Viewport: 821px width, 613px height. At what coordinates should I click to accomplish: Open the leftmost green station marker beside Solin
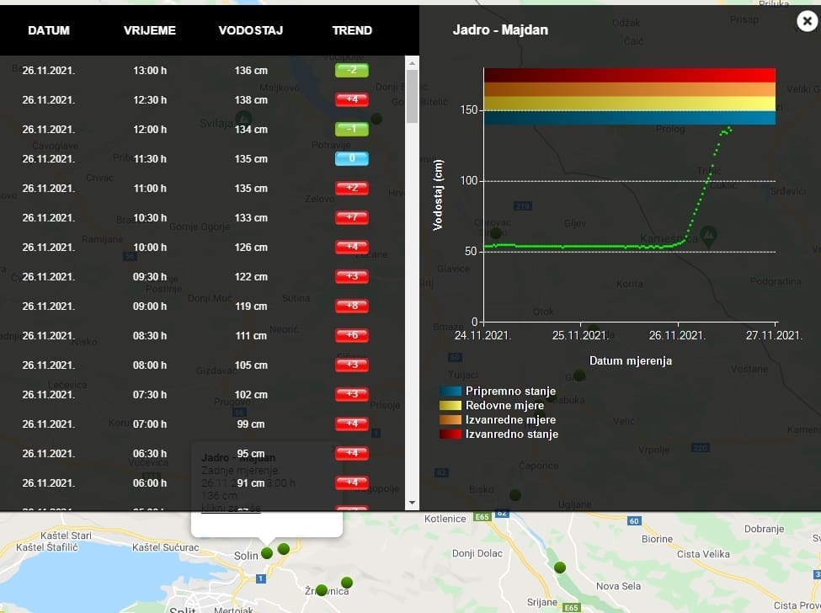pos(267,552)
